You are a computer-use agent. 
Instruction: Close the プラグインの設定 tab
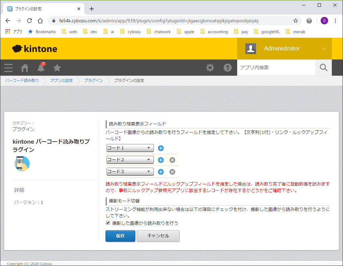(79, 9)
